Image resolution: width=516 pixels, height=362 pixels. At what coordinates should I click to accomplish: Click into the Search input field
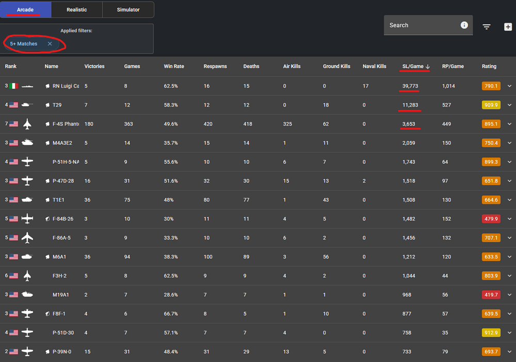[421, 25]
